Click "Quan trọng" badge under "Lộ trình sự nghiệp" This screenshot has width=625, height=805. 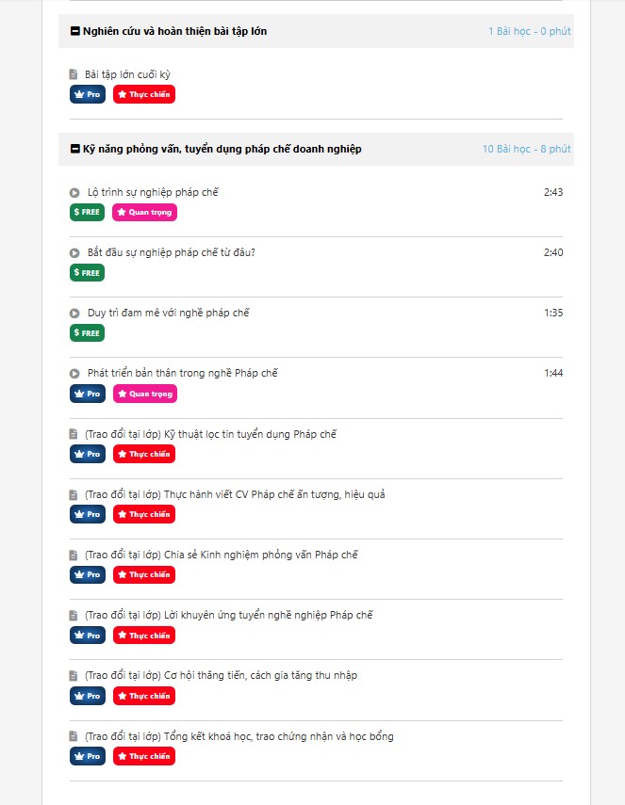point(144,212)
